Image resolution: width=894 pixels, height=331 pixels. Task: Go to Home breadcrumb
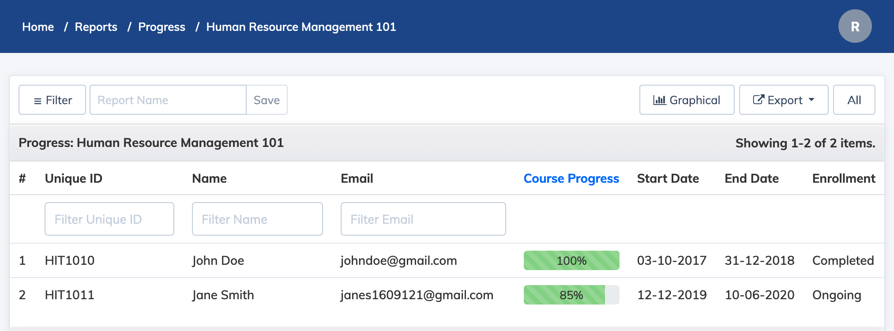click(38, 27)
